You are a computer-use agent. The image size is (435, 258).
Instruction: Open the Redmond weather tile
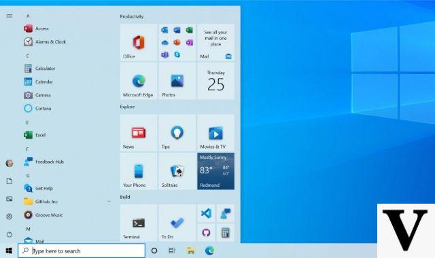pyautogui.click(x=216, y=171)
